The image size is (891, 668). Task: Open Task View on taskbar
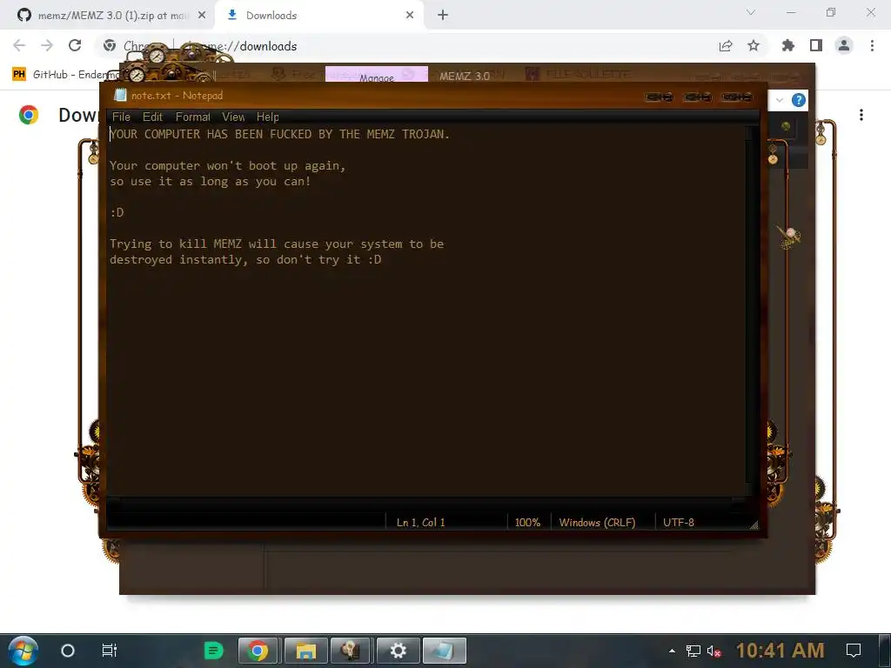pos(109,651)
